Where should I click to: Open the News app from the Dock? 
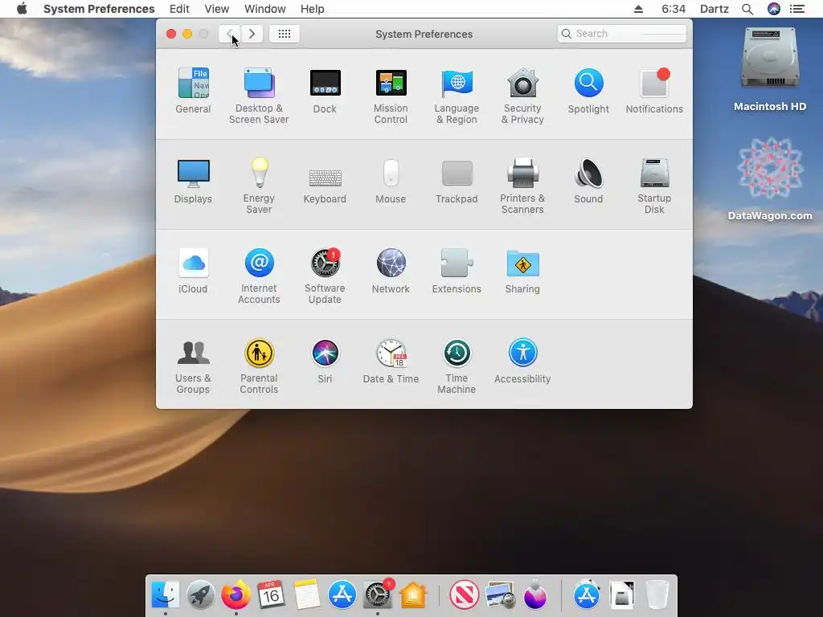(465, 595)
